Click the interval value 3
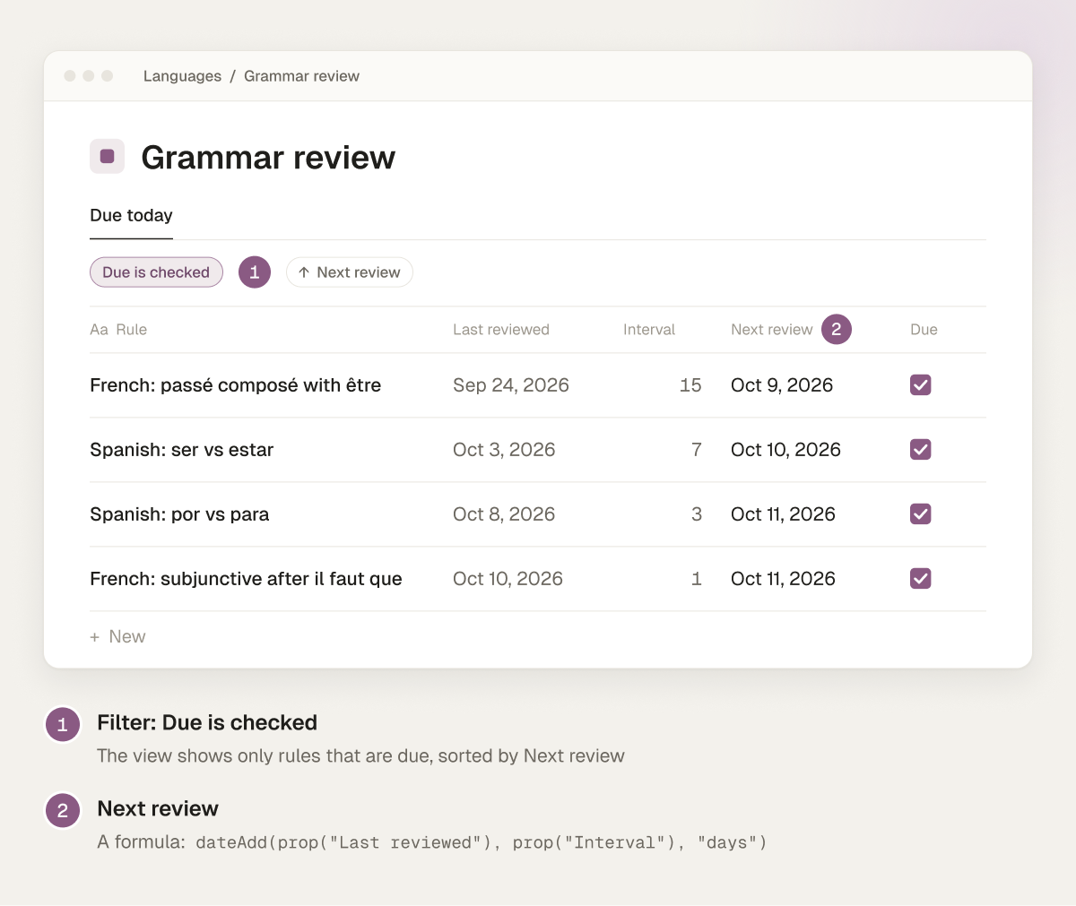The image size is (1076, 906). coord(697,514)
